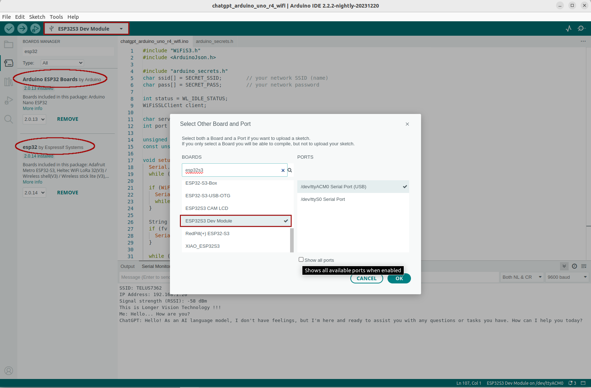Select the ESP32S3 Dev Module board entry
591x388 pixels.
point(236,221)
